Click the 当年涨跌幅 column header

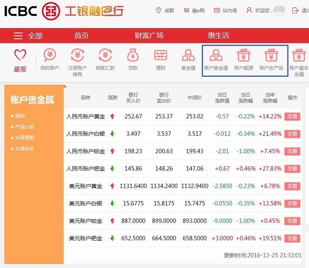[270, 98]
